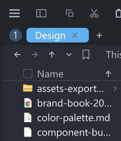The width and height of the screenshot is (121, 141).
Task: Close the Design tab
Action: pos(75,35)
